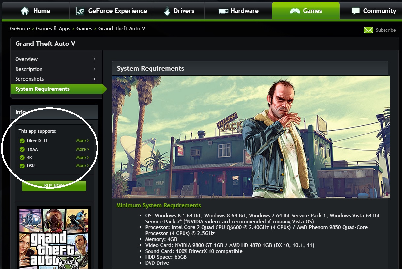Expand the Description section arrow
This screenshot has height=269, width=402.
click(94, 69)
